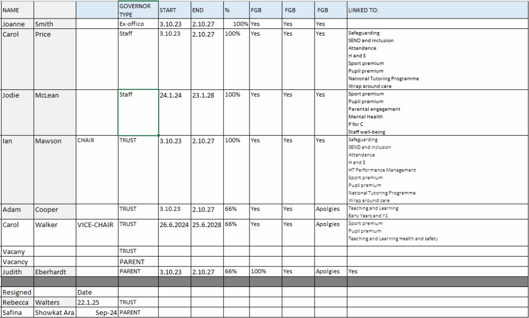Screen dimensions: 529x318
Task: Click the 100% cell in Joanne Smith's row
Action: point(236,24)
